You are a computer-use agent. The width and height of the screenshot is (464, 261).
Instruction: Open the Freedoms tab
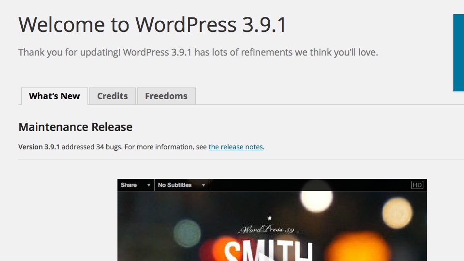coord(166,96)
